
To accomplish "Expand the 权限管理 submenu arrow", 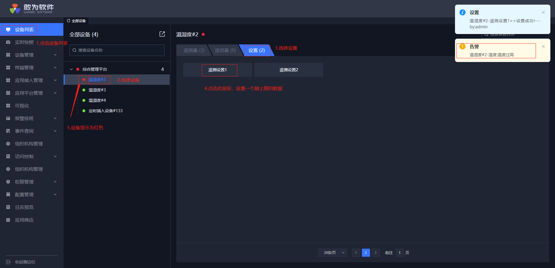I will pos(55,182).
